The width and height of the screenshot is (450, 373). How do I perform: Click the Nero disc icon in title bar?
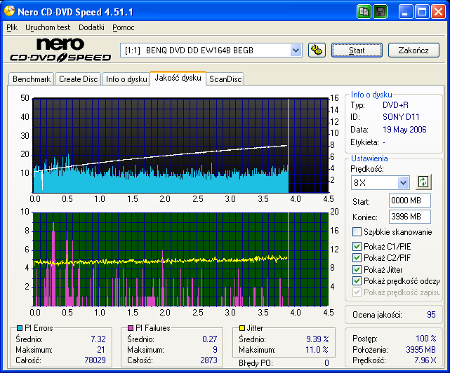point(9,11)
